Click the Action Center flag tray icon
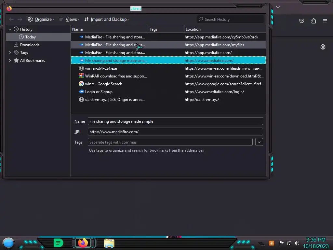Image resolution: width=333 pixels, height=250 pixels. pos(281,243)
